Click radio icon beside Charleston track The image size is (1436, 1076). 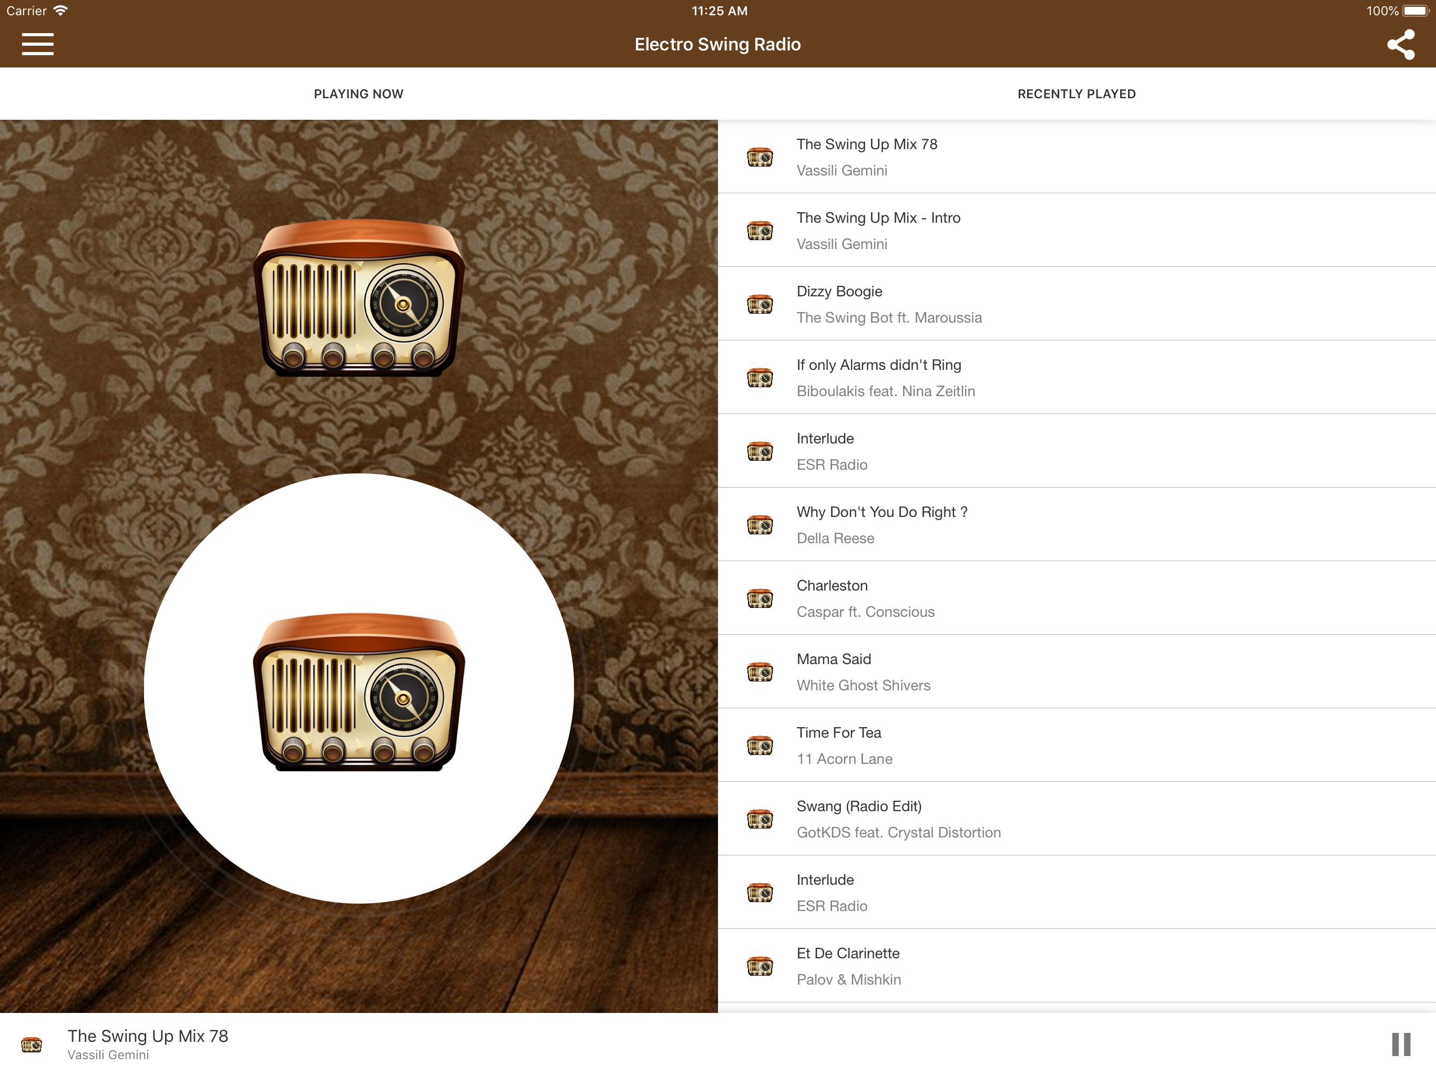pos(760,598)
